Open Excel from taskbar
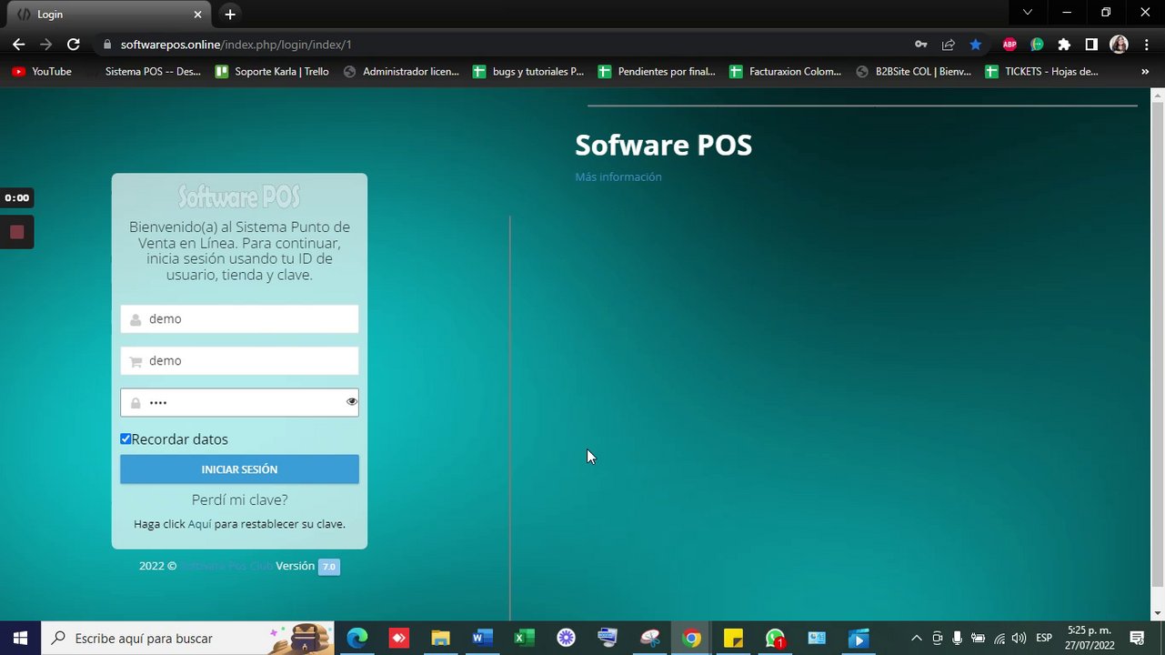1165x655 pixels. (524, 638)
